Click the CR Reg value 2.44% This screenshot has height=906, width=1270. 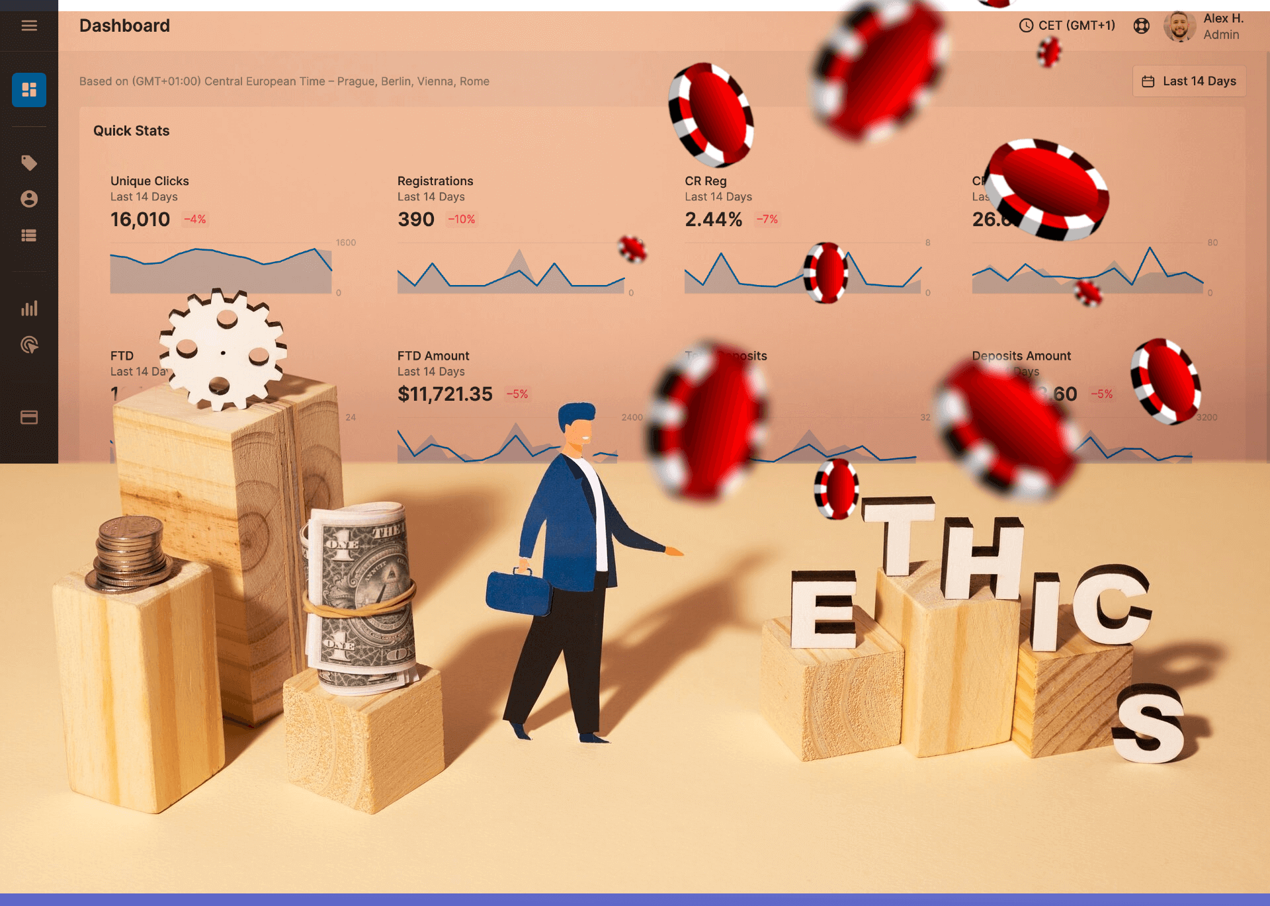click(713, 220)
